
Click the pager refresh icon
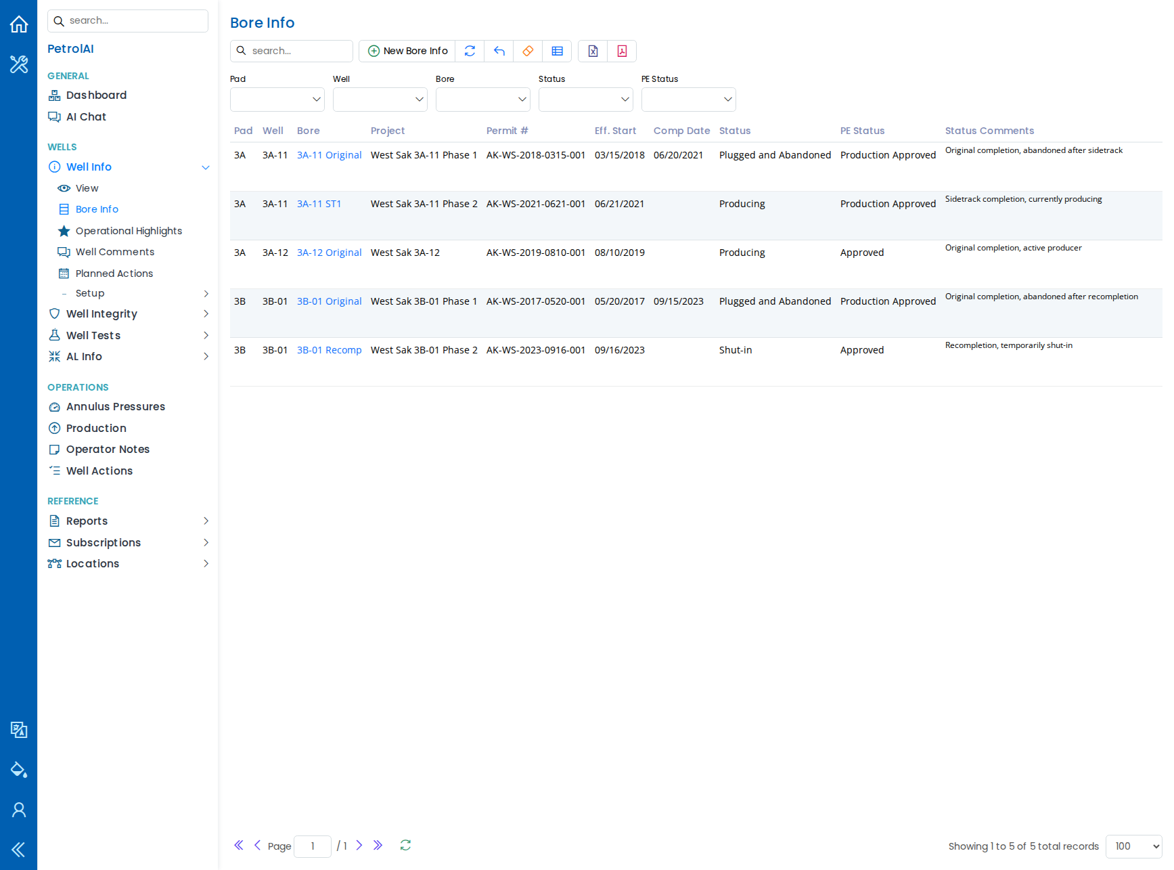[x=405, y=845]
